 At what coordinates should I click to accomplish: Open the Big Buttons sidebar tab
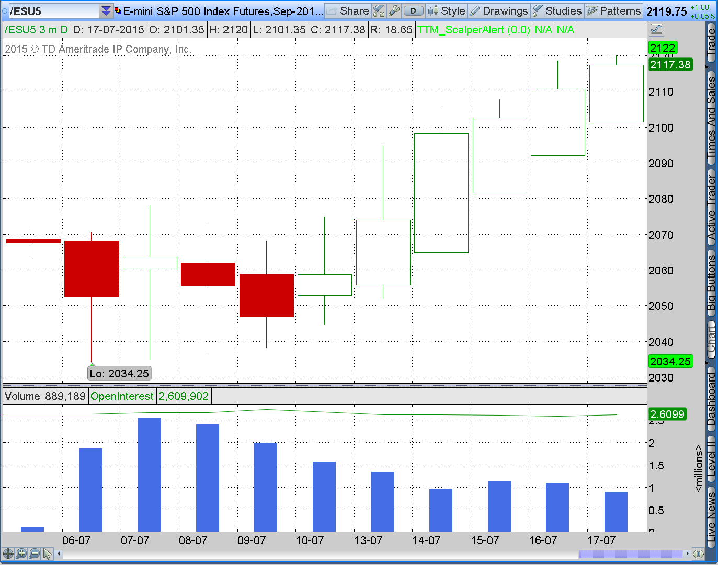click(x=711, y=283)
